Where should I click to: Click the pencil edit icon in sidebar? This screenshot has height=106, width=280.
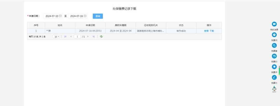pyautogui.click(x=274, y=77)
